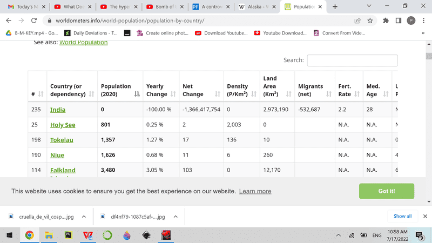
Task: Show more bookmarks with the chevron
Action: [x=422, y=33]
